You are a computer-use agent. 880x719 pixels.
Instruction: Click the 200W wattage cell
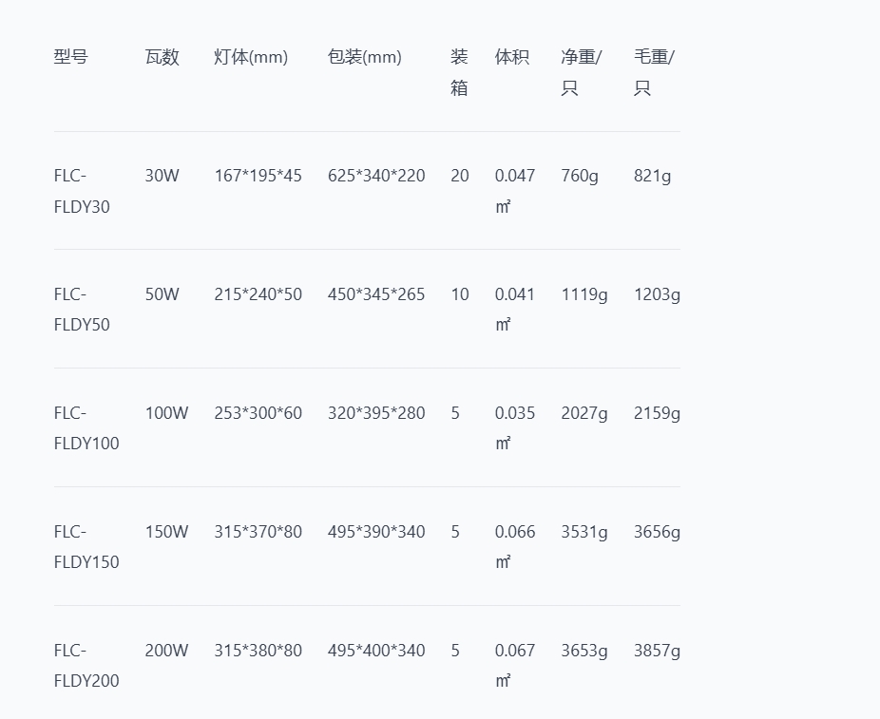coord(166,651)
